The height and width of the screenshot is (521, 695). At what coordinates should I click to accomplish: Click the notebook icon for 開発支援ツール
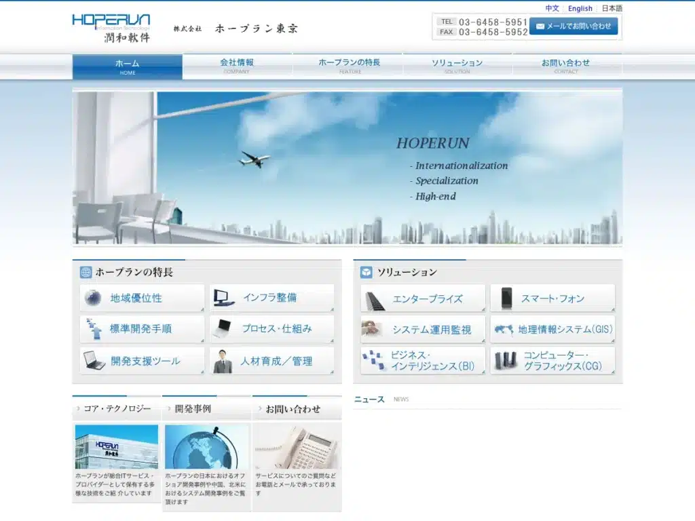94,361
